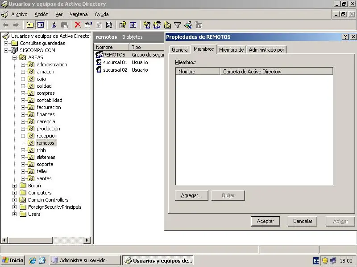This screenshot has width=357, height=267.
Task: Create a new user with toolbar icon
Action: [x=147, y=25]
